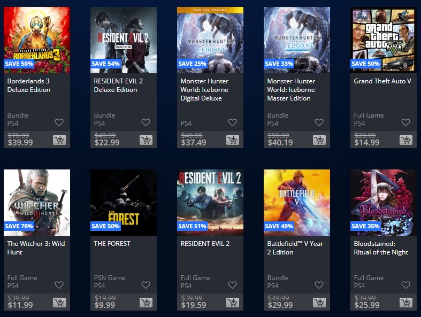Open Battlefield V cover art thumbnail
Viewport: 421px width, 317px height.
[x=297, y=203]
